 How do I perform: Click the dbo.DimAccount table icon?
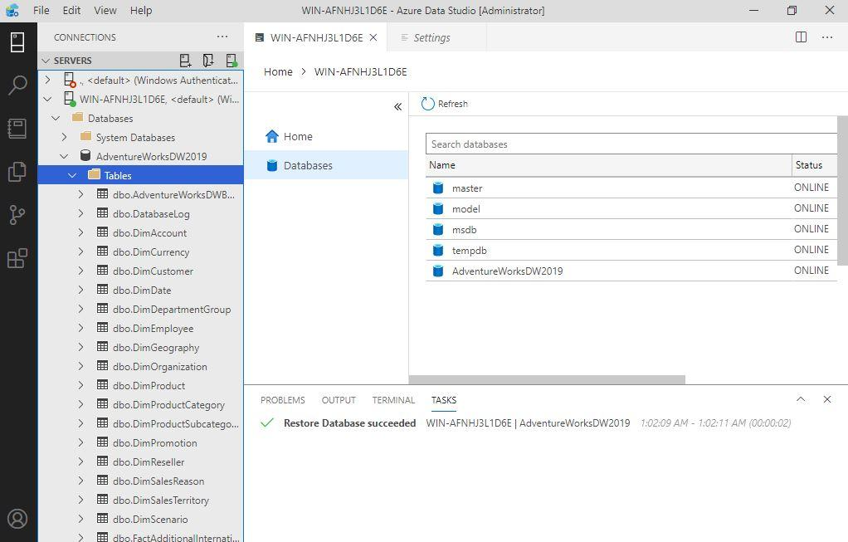(102, 232)
